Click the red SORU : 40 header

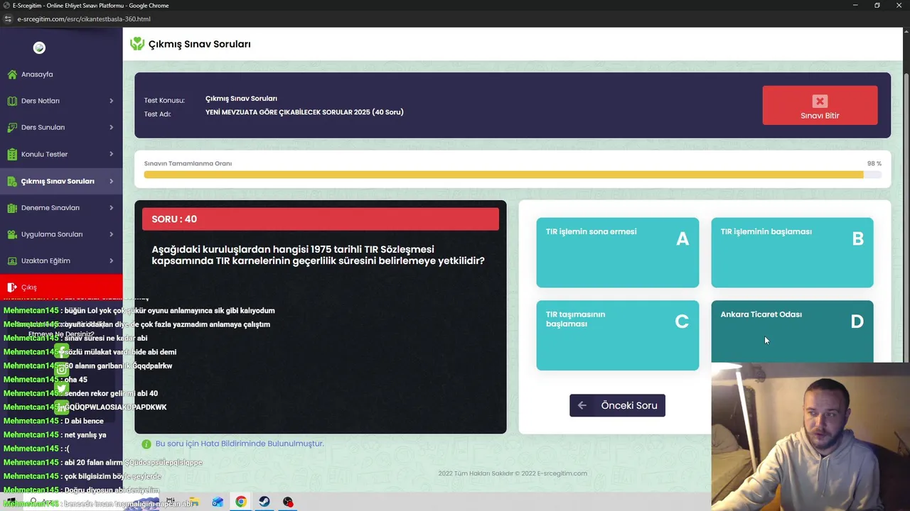321,219
